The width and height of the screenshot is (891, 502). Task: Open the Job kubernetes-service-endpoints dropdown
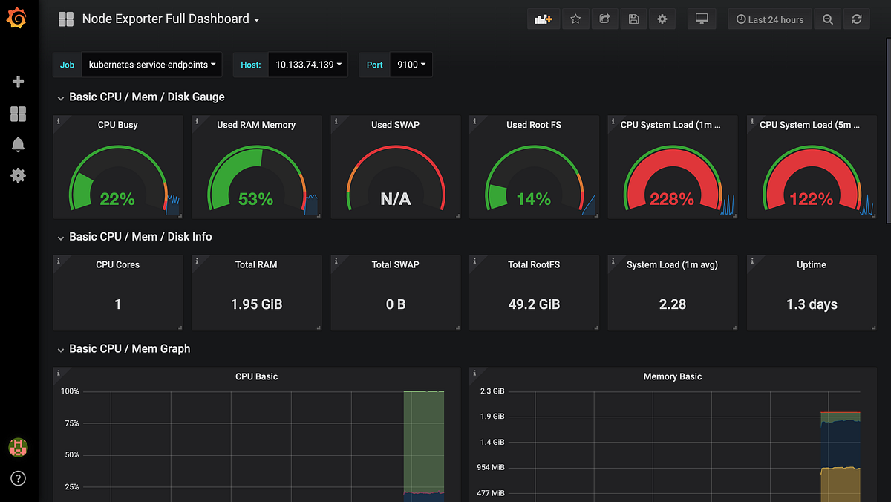[x=151, y=65]
